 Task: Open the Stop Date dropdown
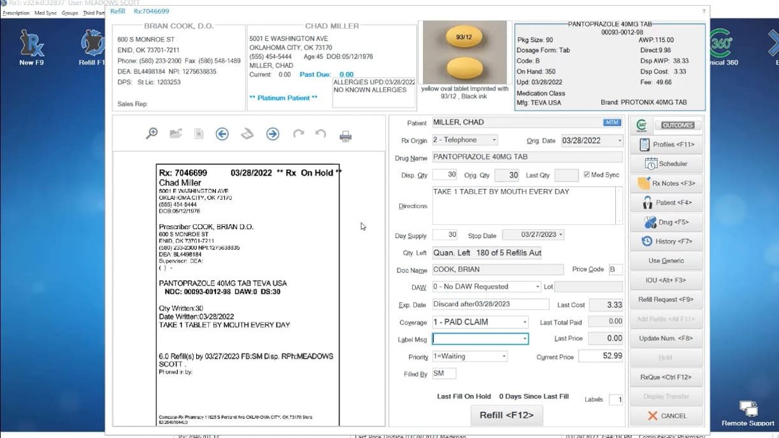coord(561,235)
